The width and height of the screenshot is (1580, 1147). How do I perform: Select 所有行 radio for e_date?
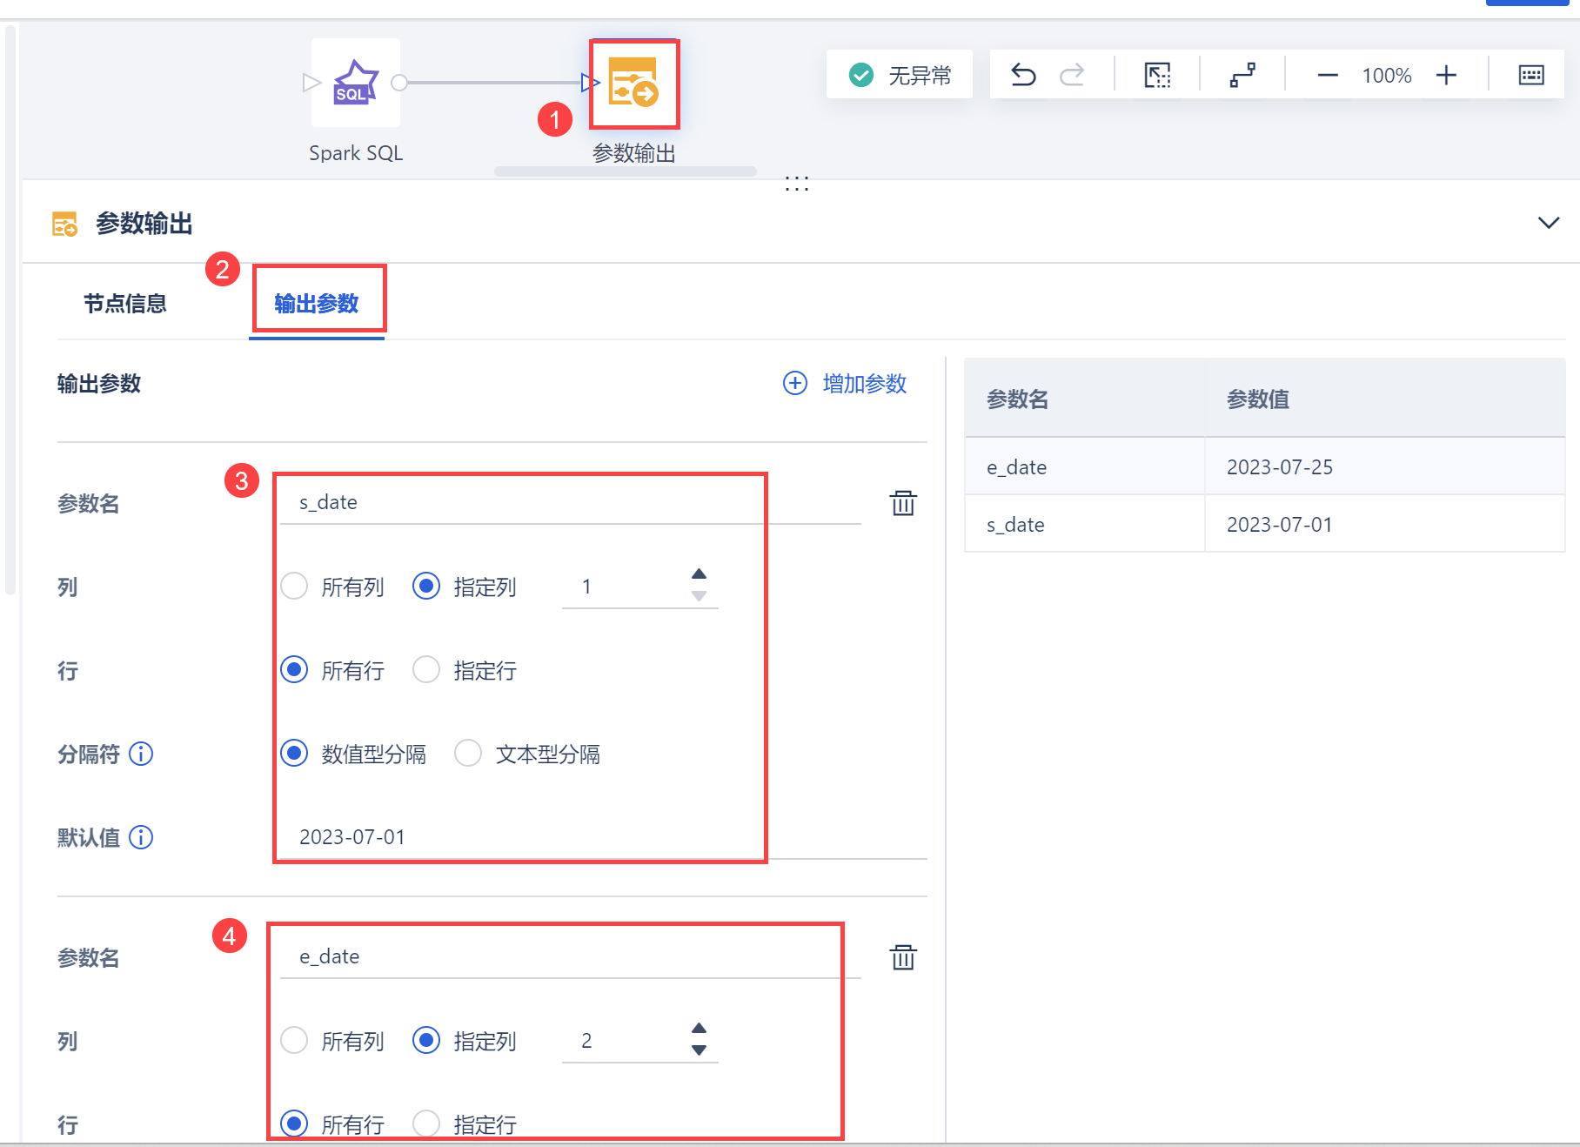pos(294,1124)
